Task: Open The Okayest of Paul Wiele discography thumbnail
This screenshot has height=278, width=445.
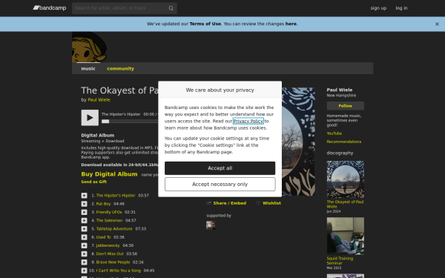Action: (346, 179)
